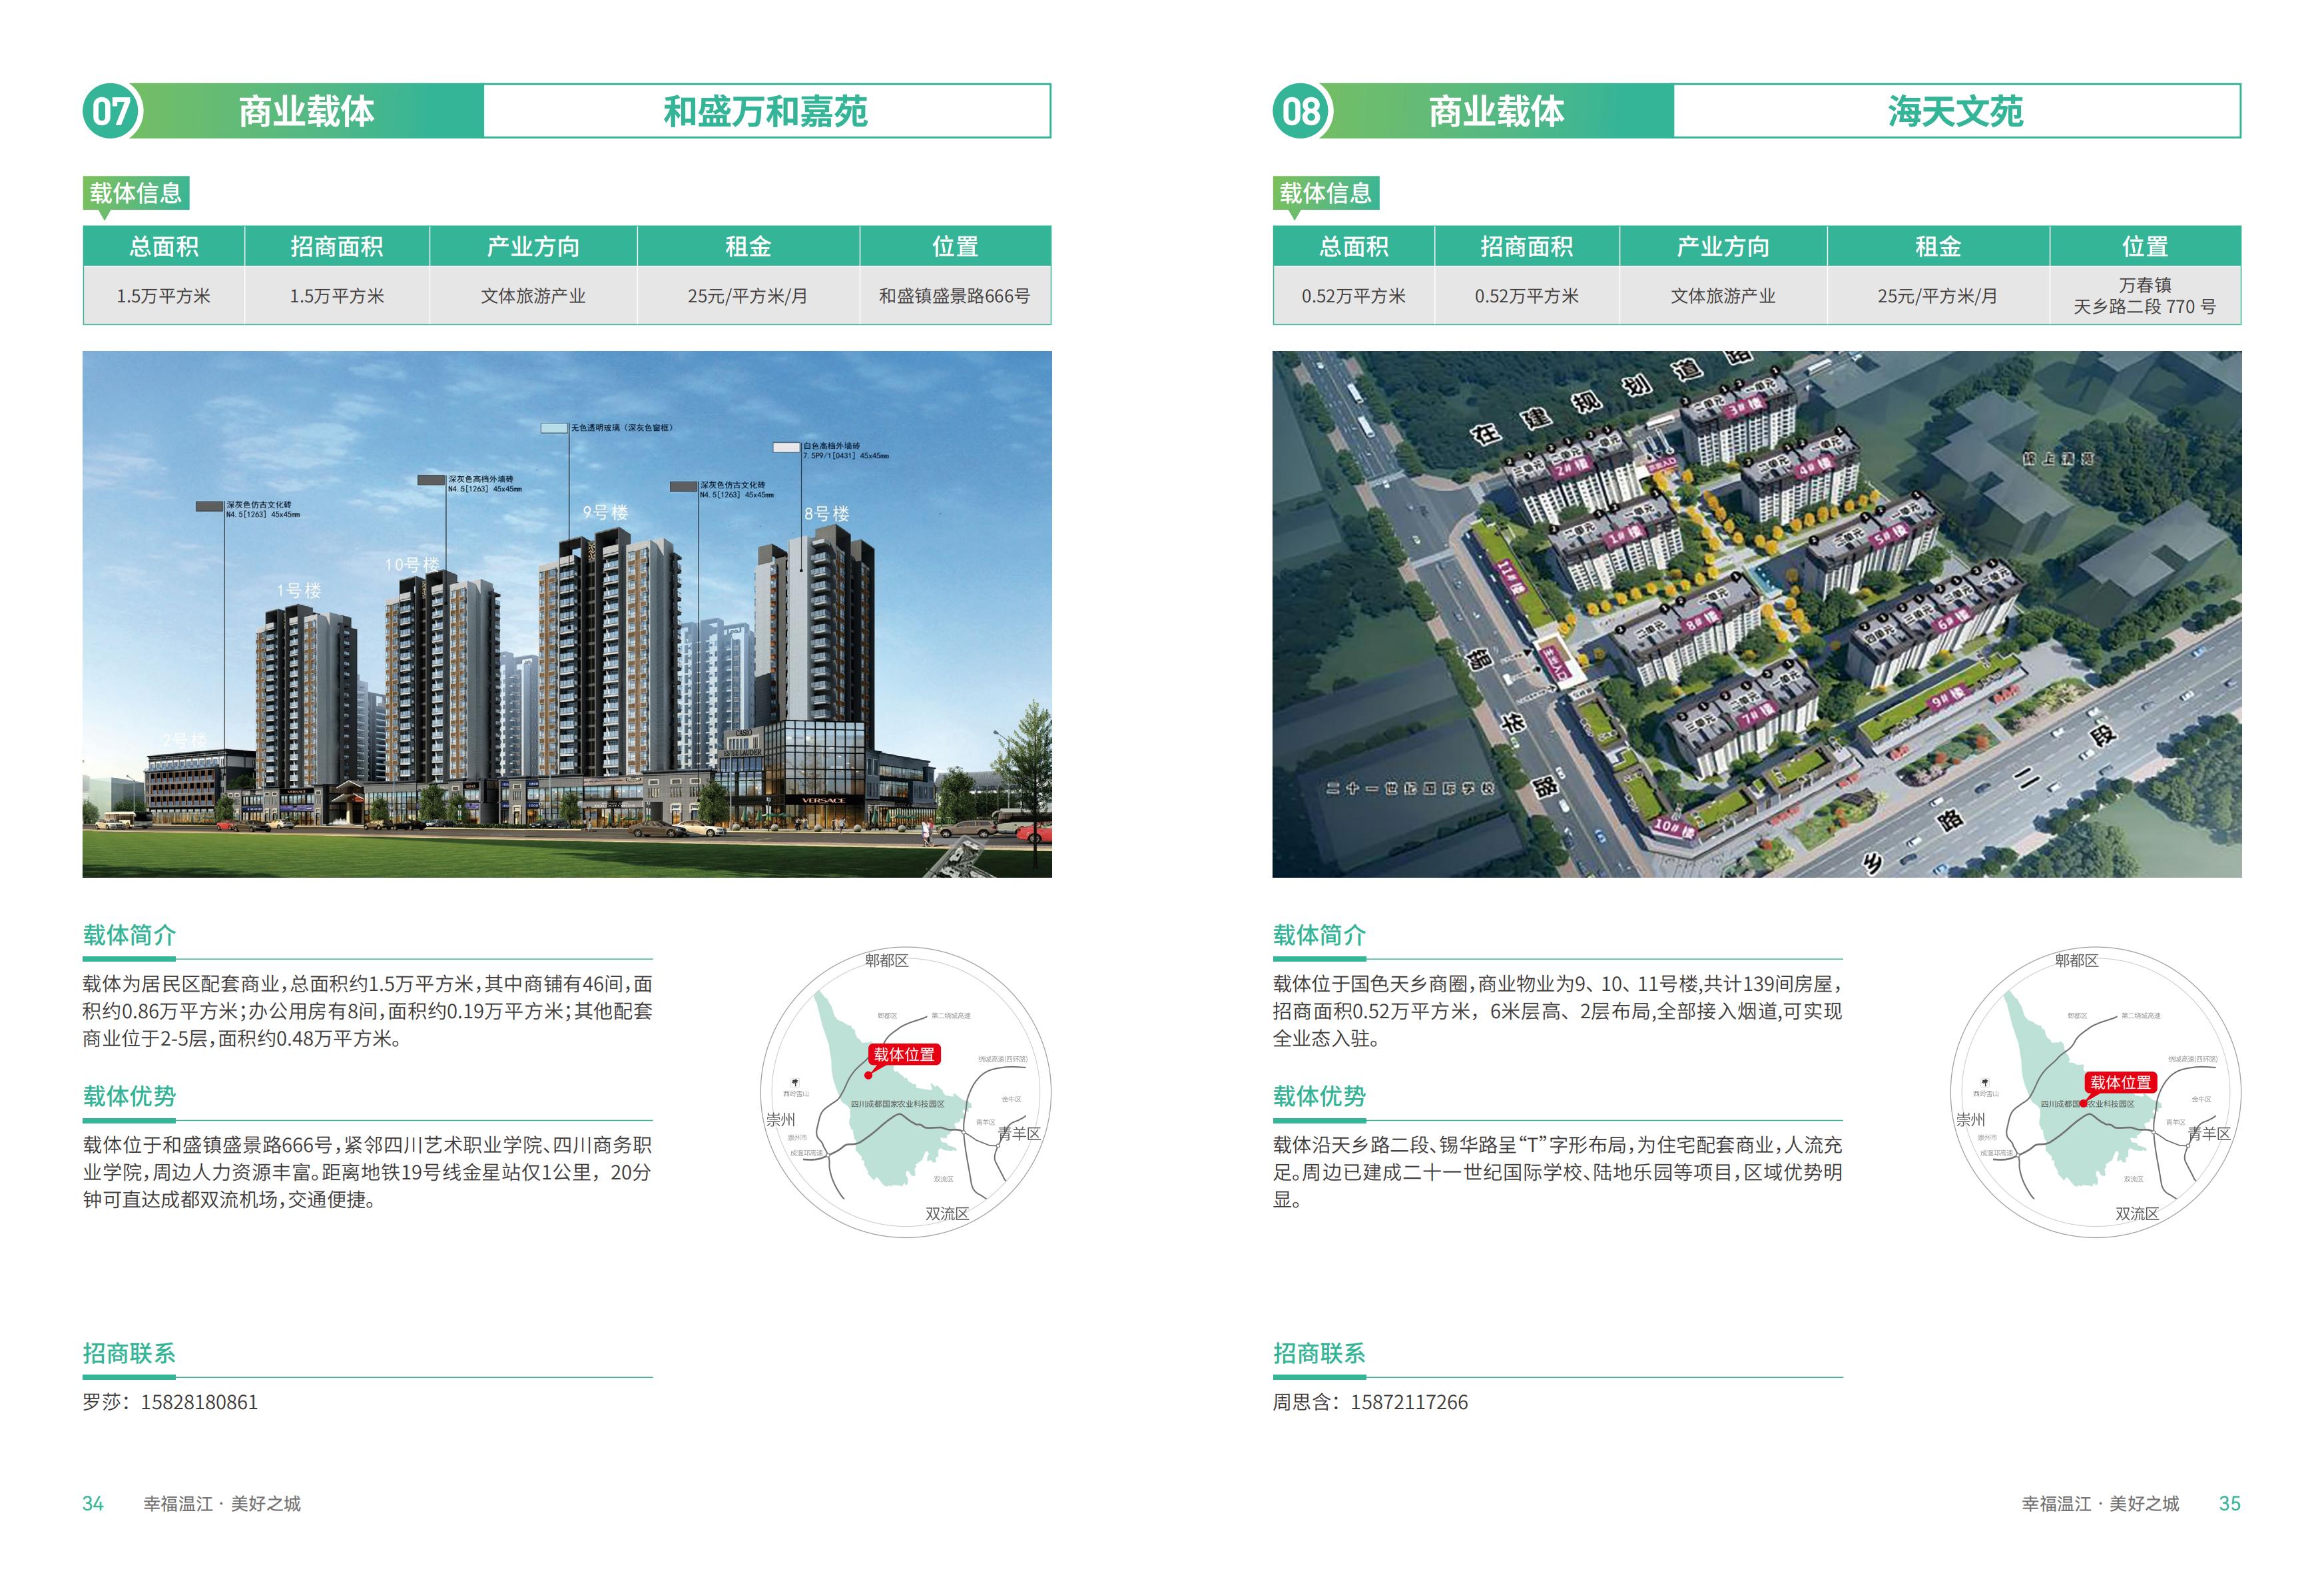Click the 载体信息 label on right page

(1326, 193)
